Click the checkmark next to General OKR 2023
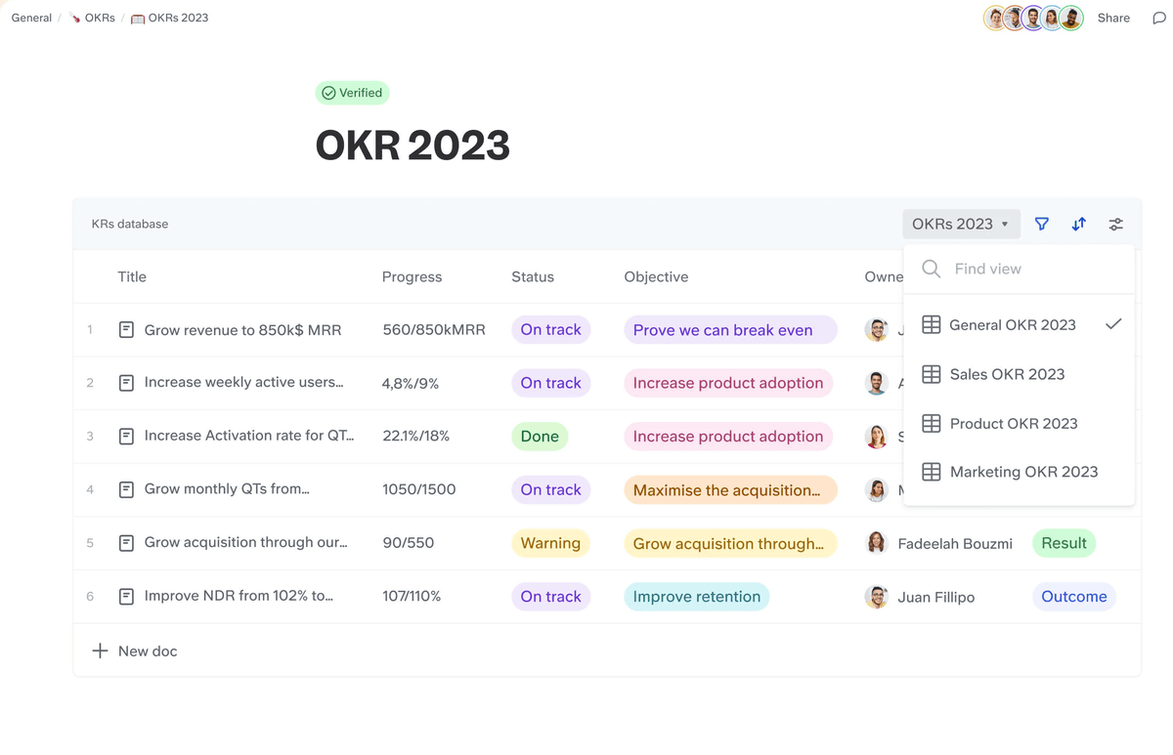 click(x=1113, y=324)
